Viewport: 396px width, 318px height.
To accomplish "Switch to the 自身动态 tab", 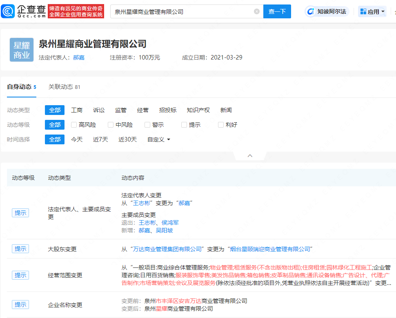I will tap(22, 87).
